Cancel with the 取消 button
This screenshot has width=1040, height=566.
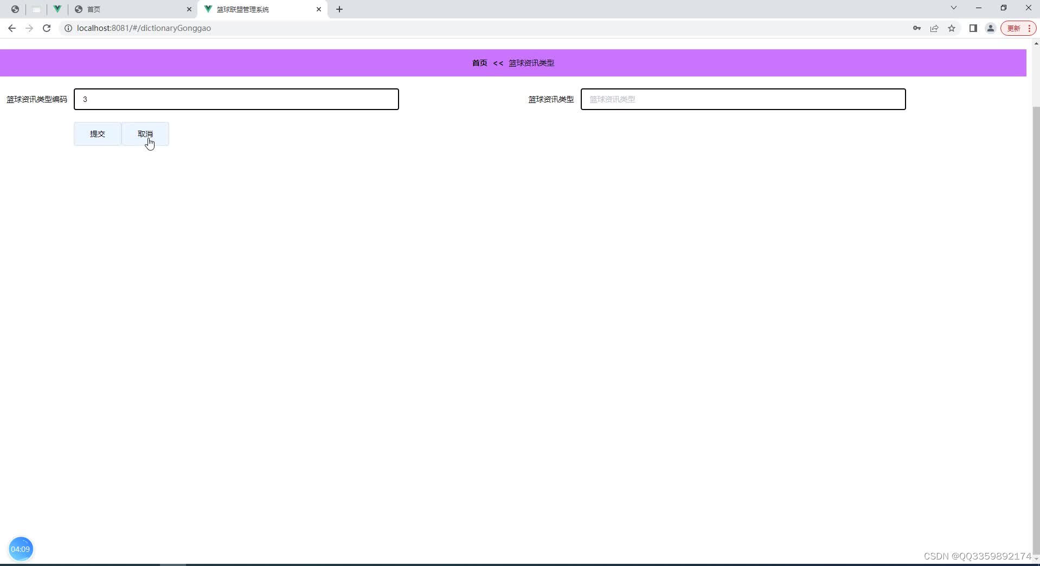click(x=145, y=134)
